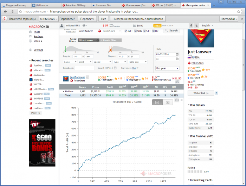The height and width of the screenshot is (186, 246).
Task: Click the Rakeback input field
Action: pos(84,68)
